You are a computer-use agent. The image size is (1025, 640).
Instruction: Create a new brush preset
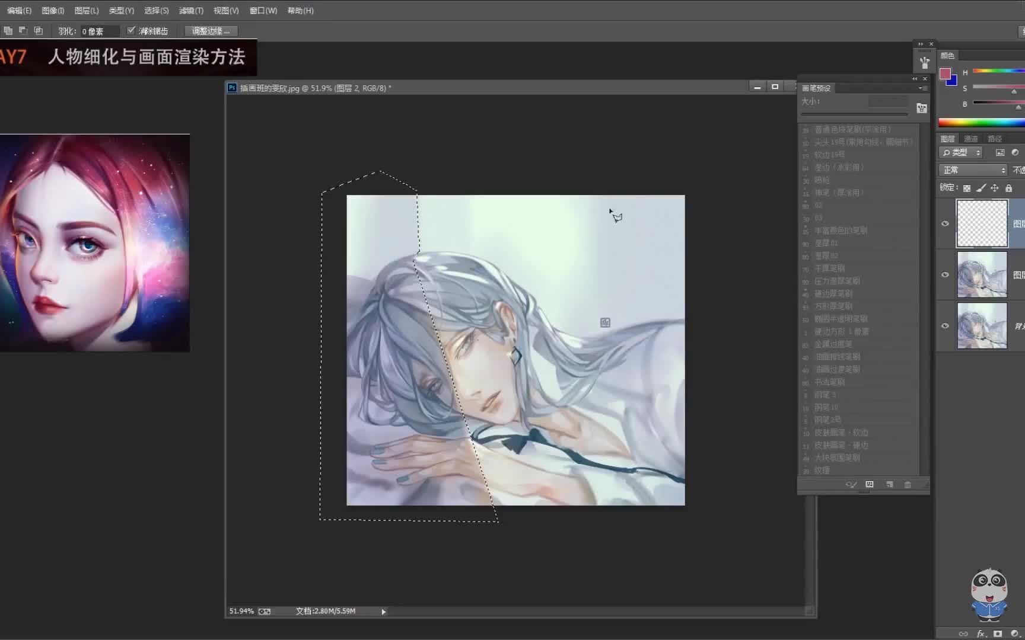(889, 484)
